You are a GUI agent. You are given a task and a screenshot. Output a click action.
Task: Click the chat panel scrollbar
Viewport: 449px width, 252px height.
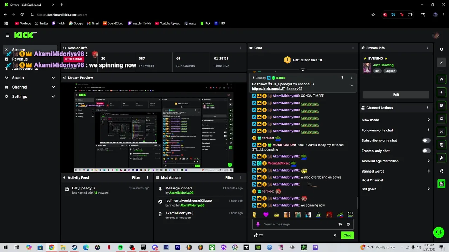pos(358,203)
